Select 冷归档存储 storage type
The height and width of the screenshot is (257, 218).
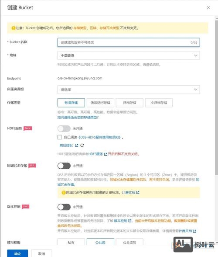(x=159, y=103)
